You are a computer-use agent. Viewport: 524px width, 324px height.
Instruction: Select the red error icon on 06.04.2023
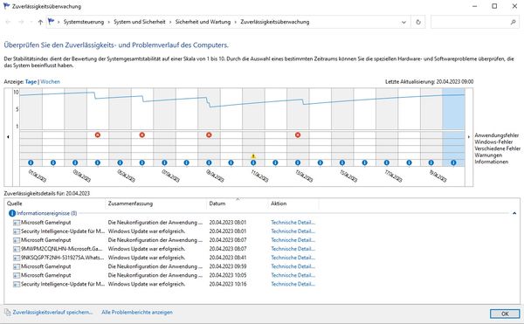pyautogui.click(x=142, y=135)
